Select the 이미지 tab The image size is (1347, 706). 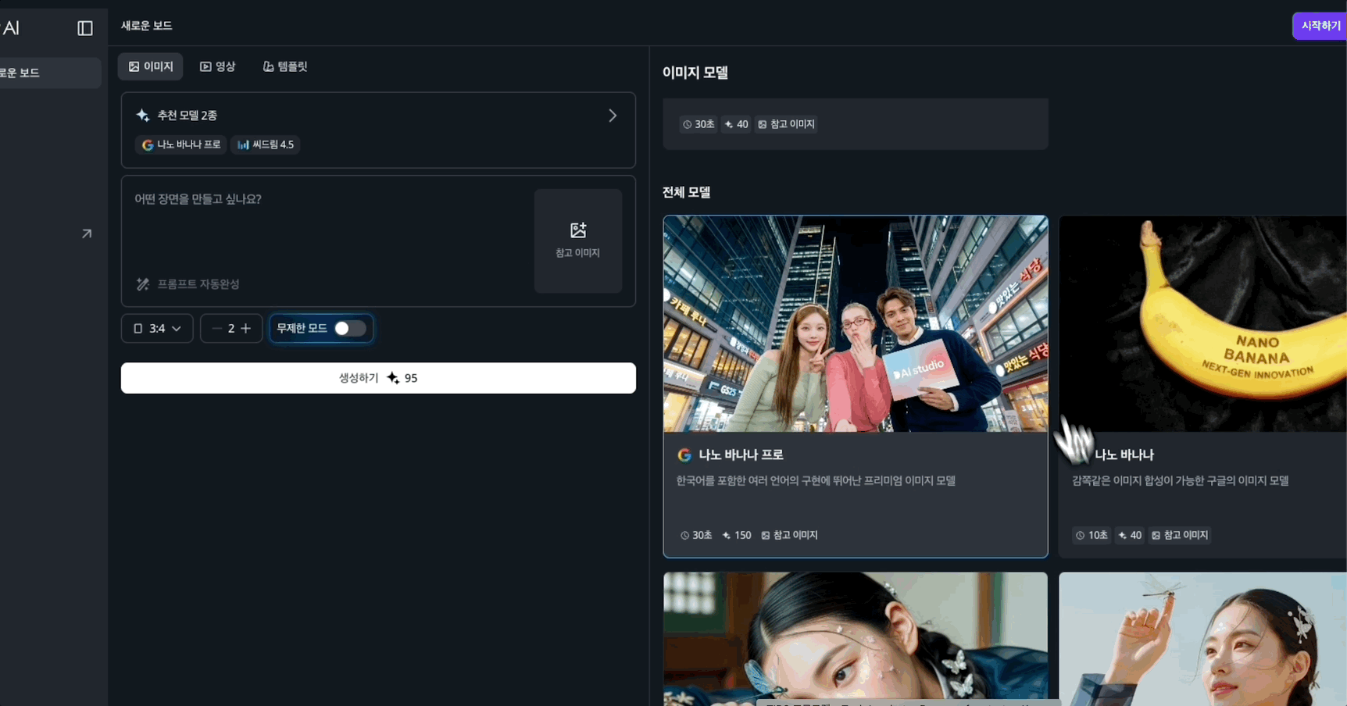(x=150, y=66)
